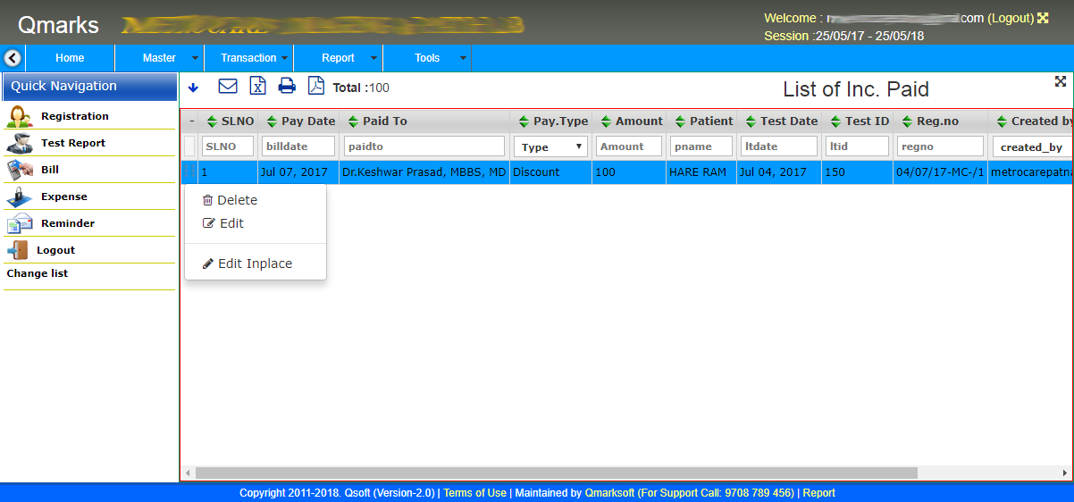Select the HARE RAM patient cell

click(x=701, y=172)
